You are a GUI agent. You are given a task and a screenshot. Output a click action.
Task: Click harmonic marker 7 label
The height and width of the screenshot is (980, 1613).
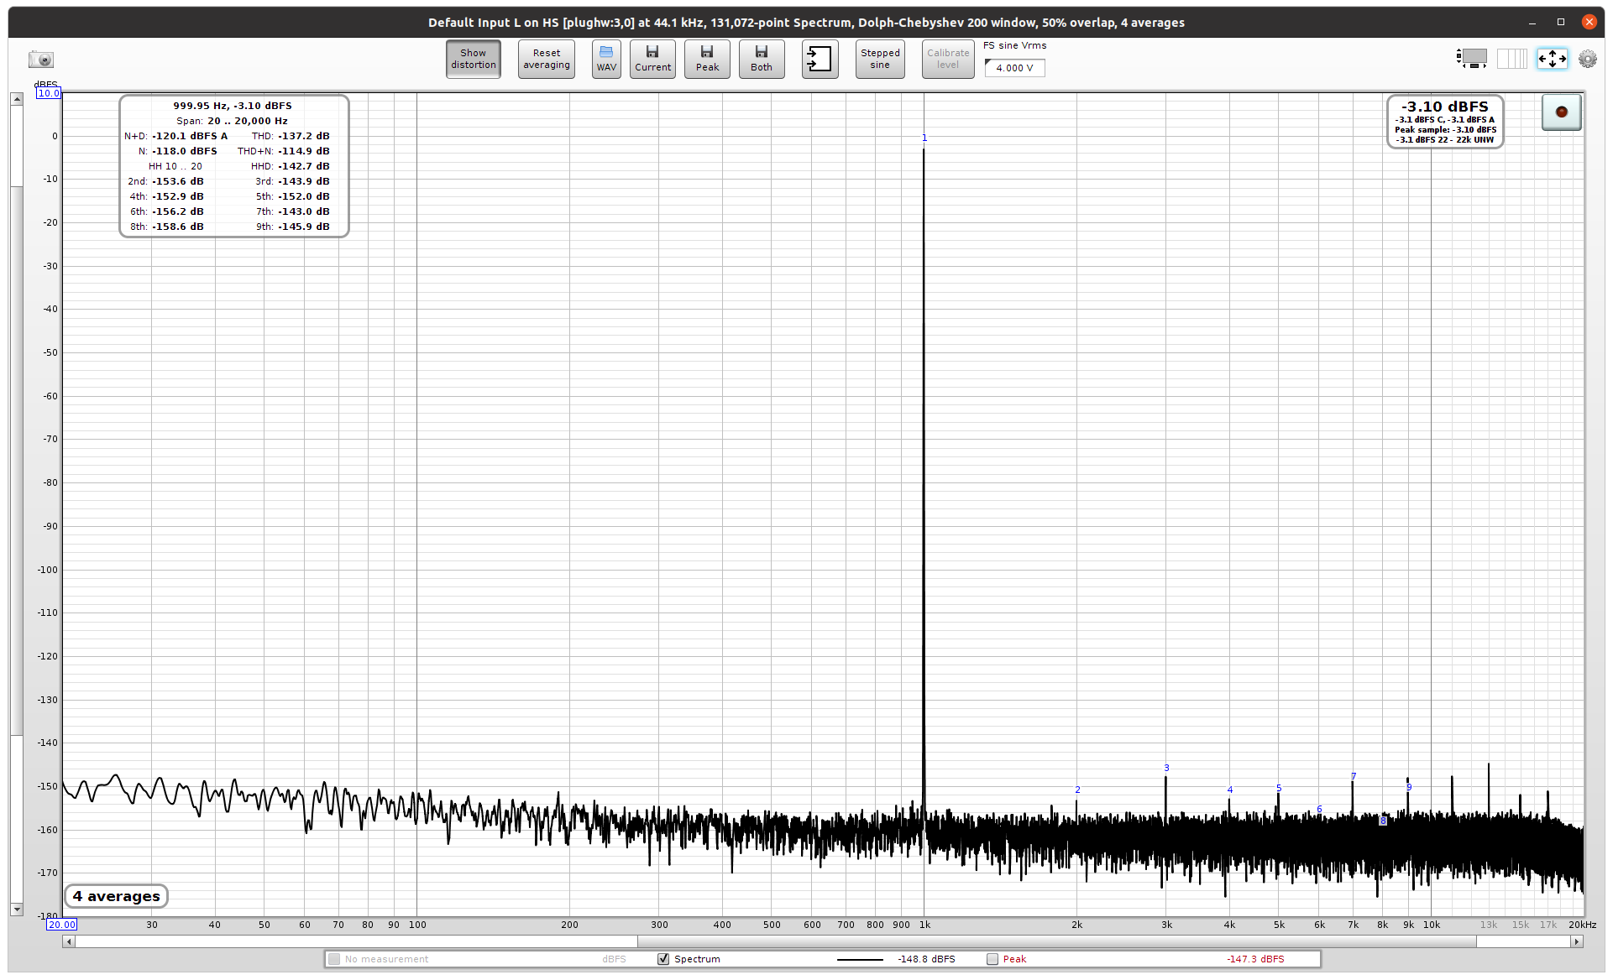[x=1354, y=776]
